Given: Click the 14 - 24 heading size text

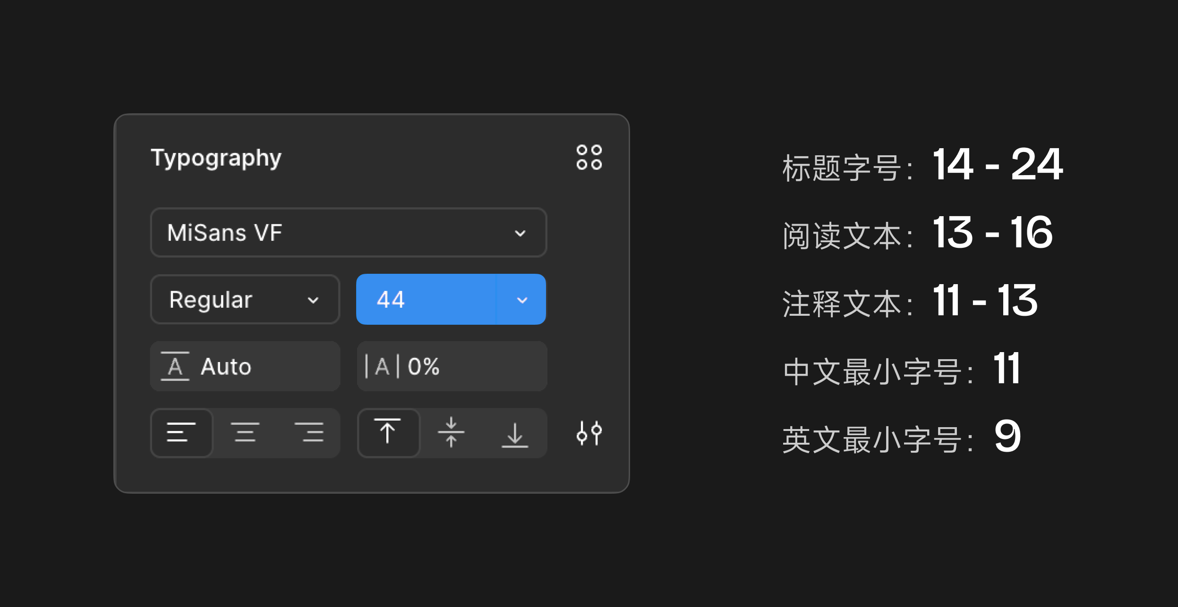Looking at the screenshot, I should click(998, 165).
